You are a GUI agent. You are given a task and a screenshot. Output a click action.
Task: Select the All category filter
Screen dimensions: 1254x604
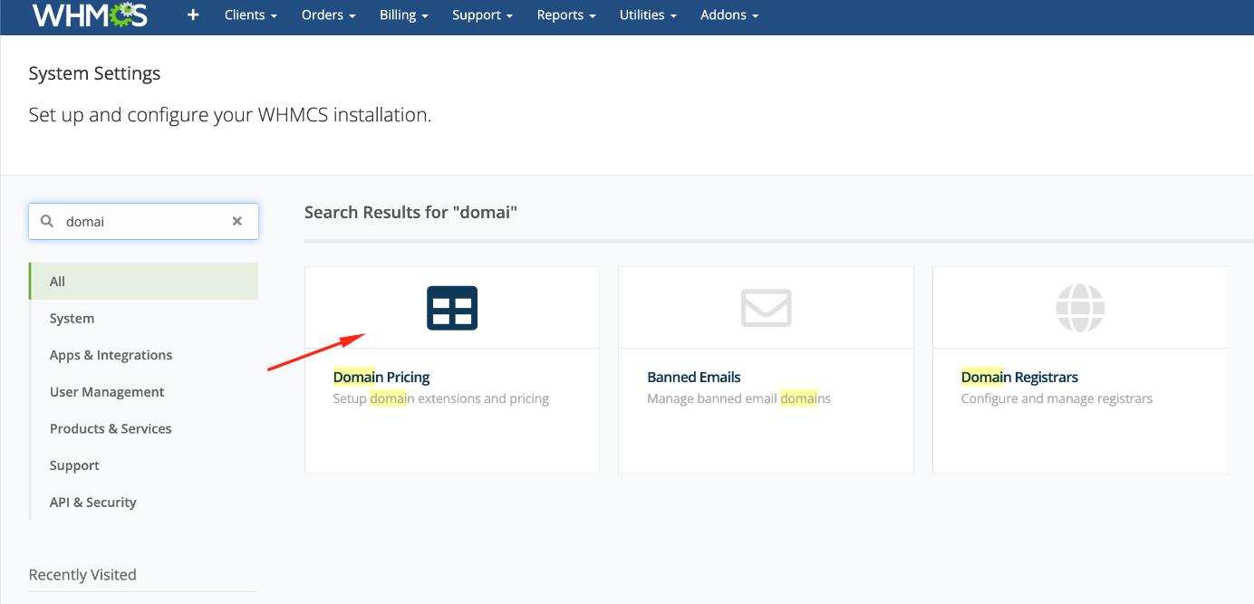click(x=58, y=282)
